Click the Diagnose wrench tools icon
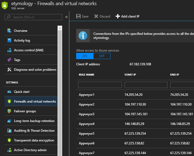The height and width of the screenshot is (156, 194). coord(9,69)
